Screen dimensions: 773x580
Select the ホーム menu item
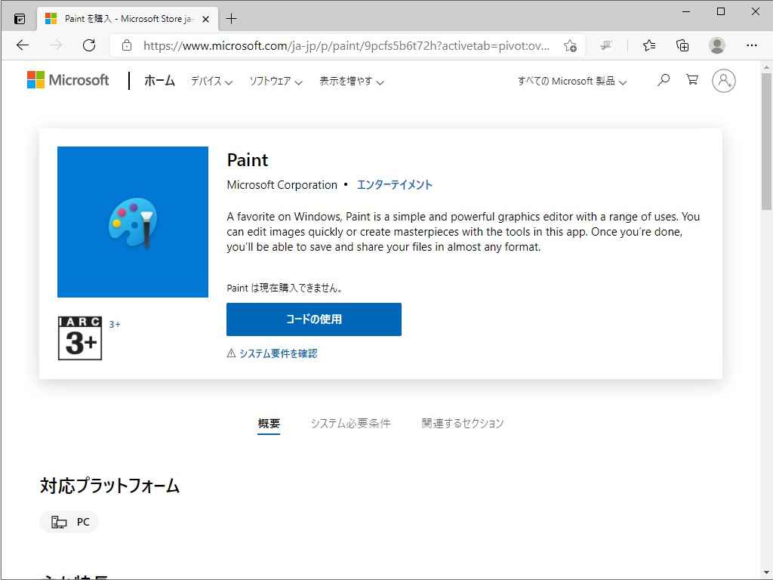[159, 81]
